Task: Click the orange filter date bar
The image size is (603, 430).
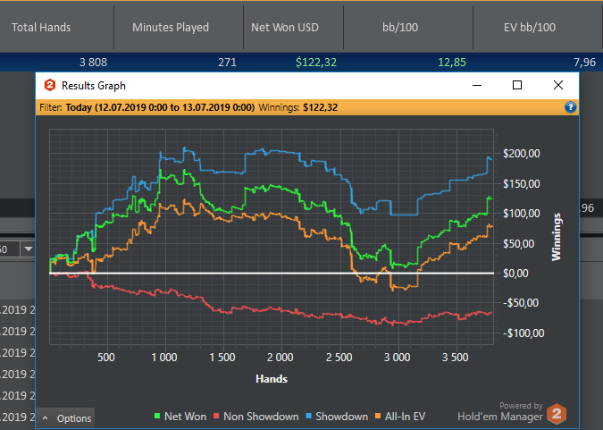Action: click(268, 107)
